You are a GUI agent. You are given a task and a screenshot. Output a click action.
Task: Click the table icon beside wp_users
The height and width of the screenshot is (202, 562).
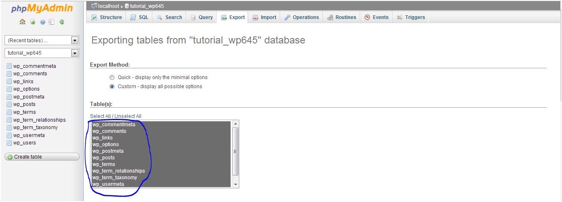coord(9,143)
